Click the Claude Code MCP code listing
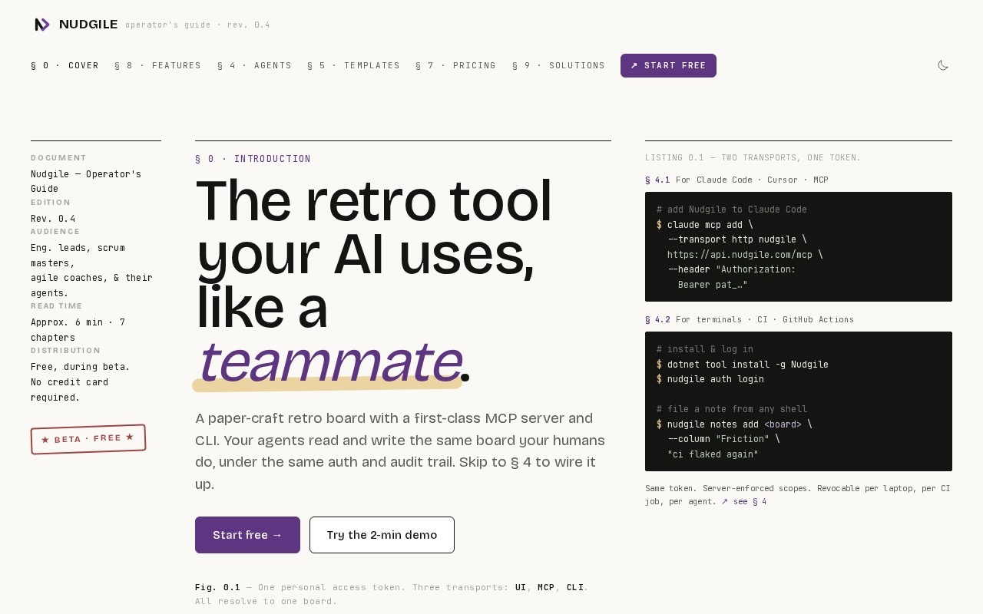 tap(799, 246)
